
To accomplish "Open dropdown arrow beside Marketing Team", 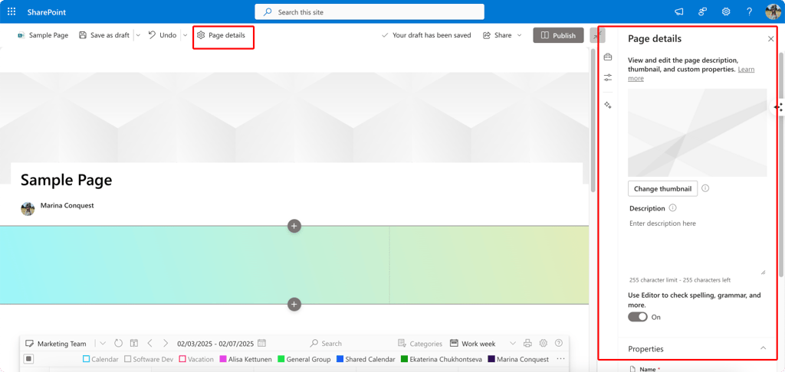I will pos(103,343).
